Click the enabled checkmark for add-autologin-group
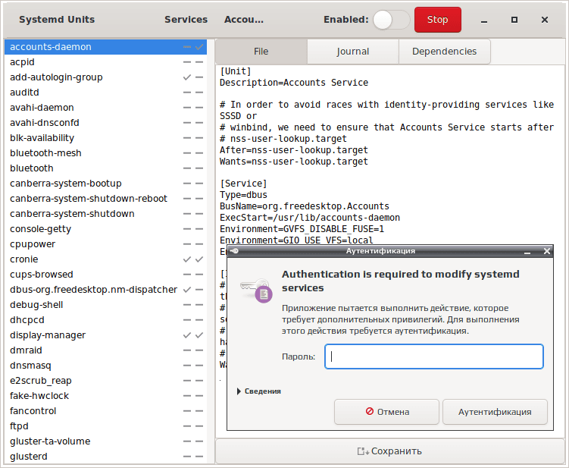 pos(187,77)
